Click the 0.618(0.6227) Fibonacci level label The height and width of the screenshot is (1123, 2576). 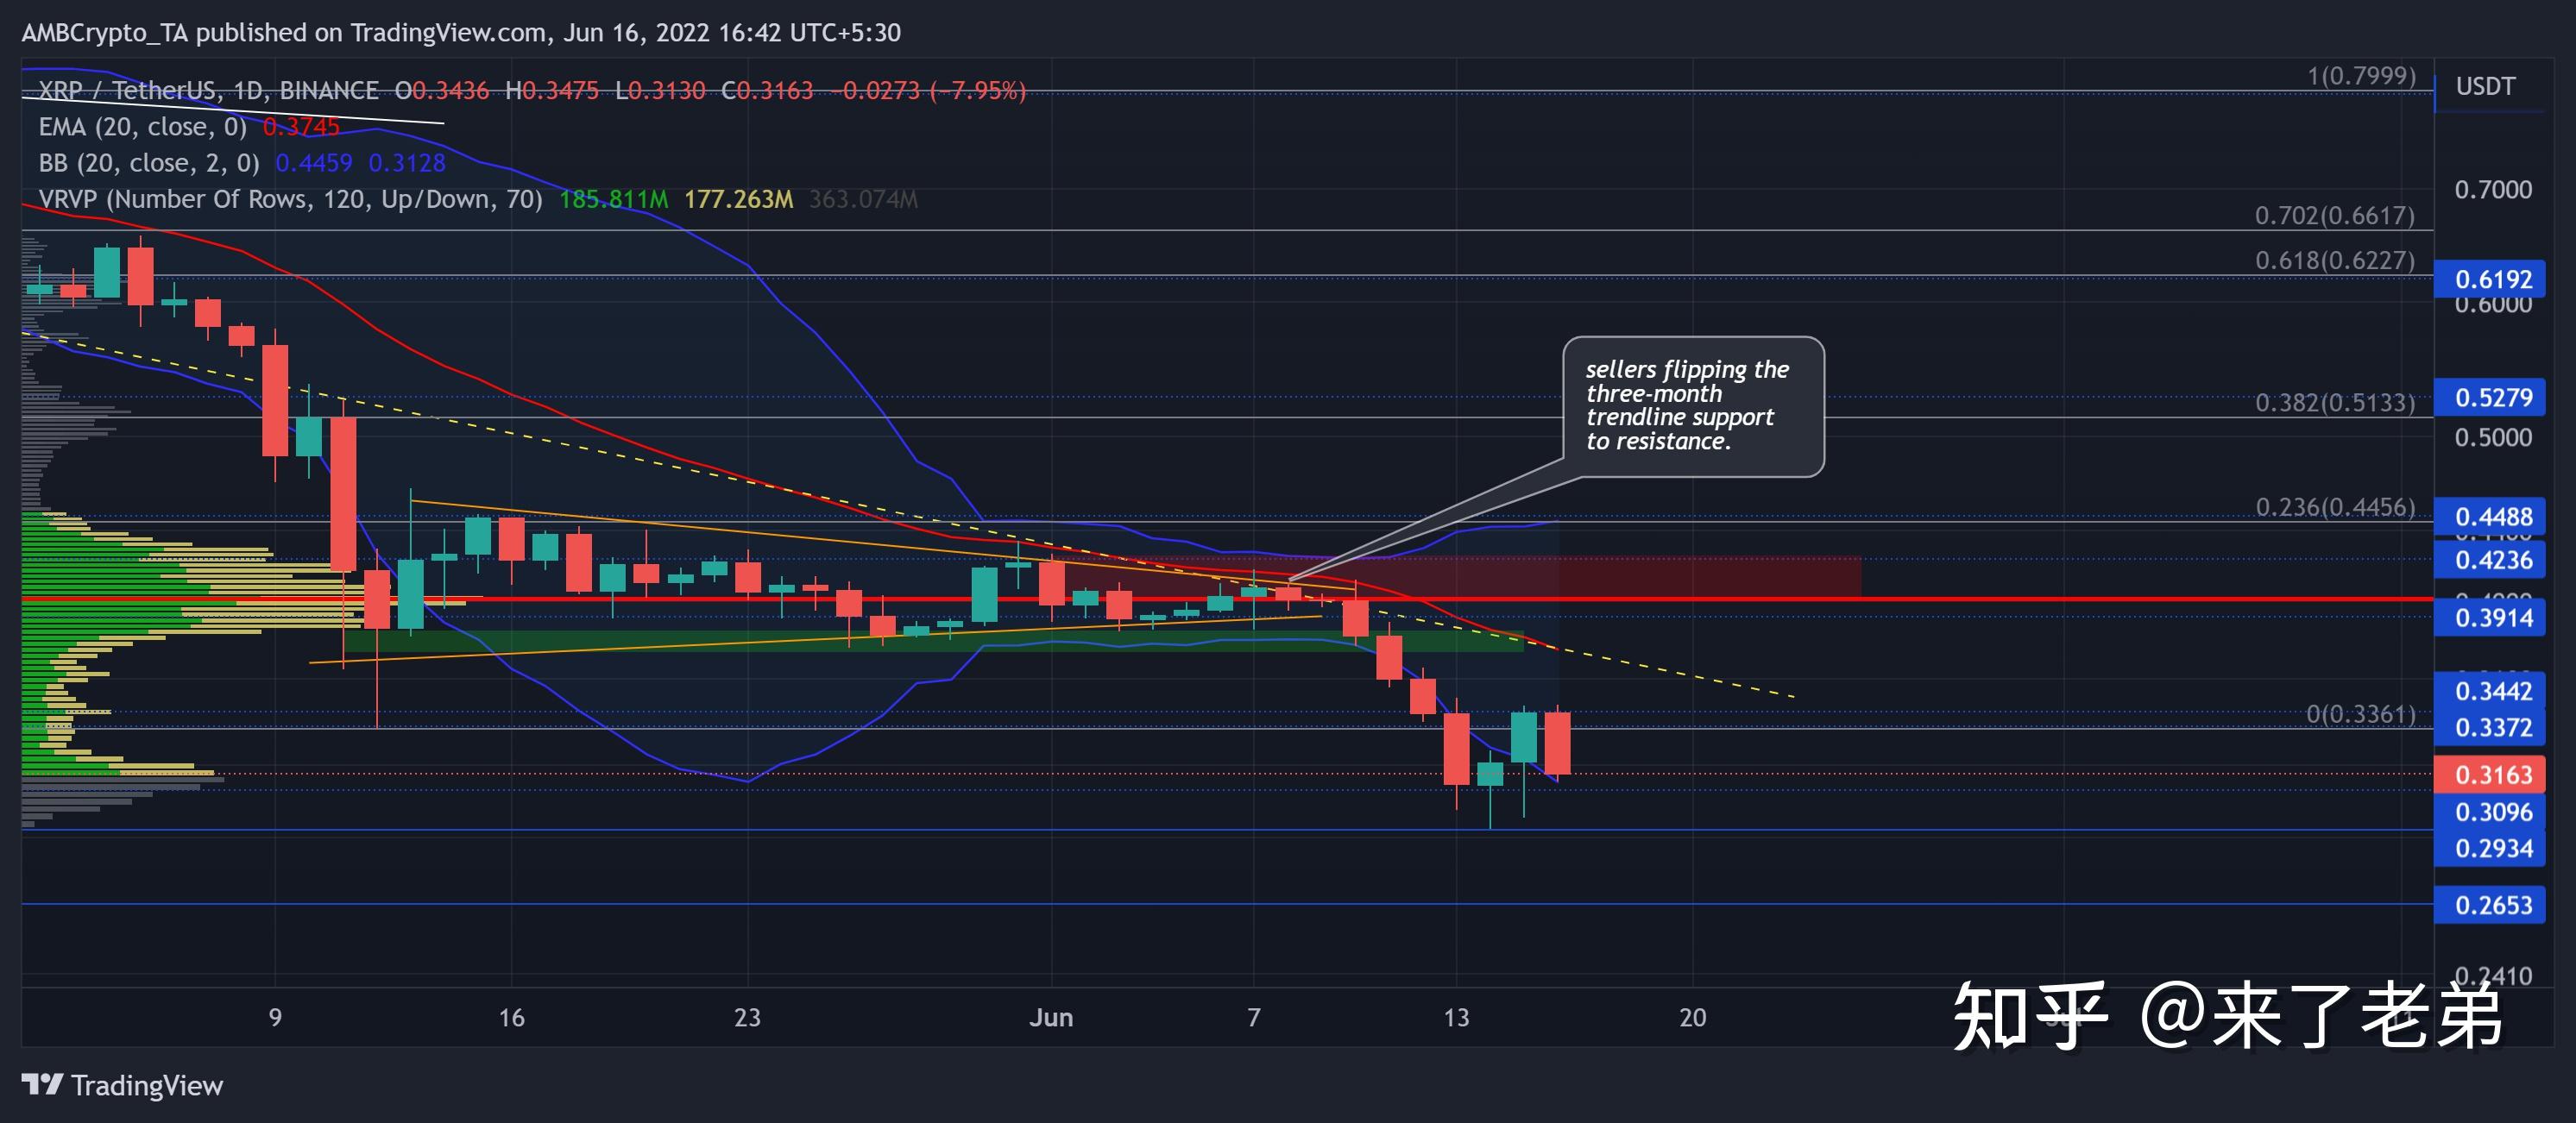coord(2334,260)
